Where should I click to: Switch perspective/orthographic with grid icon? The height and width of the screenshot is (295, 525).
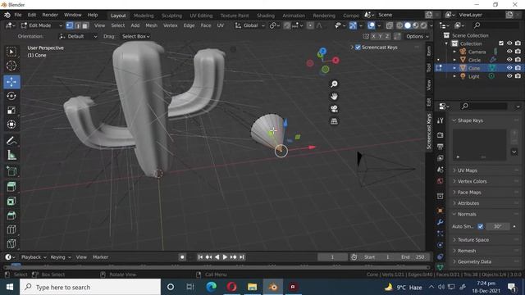point(334,121)
